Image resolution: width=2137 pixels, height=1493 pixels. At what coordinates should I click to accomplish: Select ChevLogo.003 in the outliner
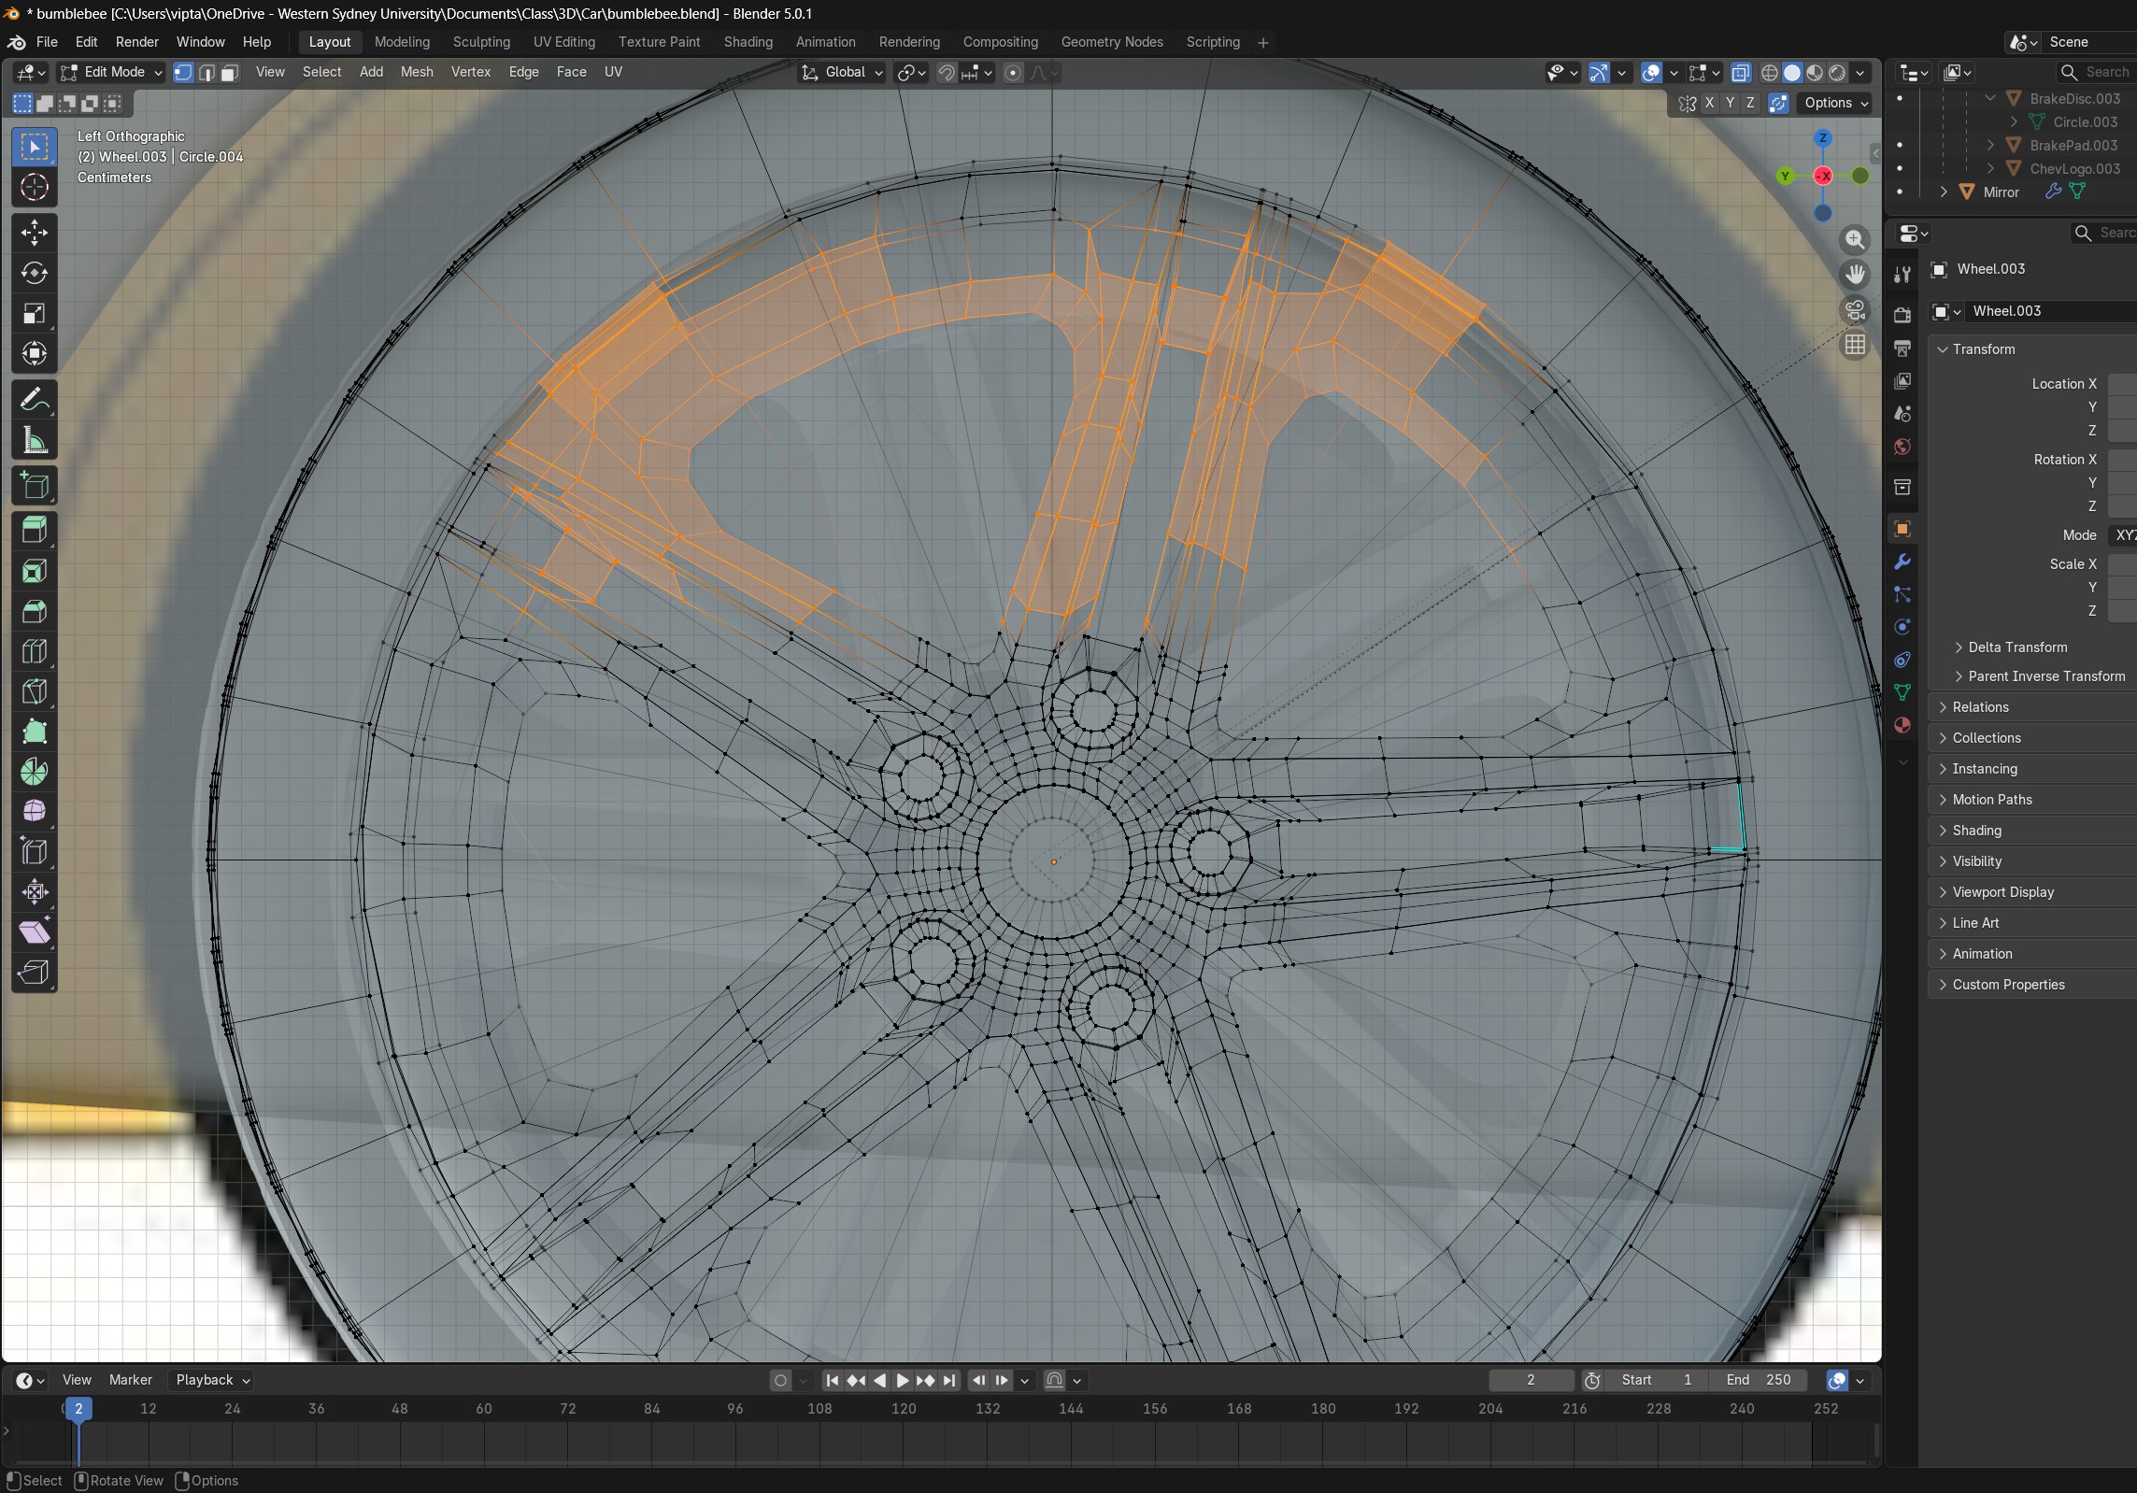[x=2074, y=168]
